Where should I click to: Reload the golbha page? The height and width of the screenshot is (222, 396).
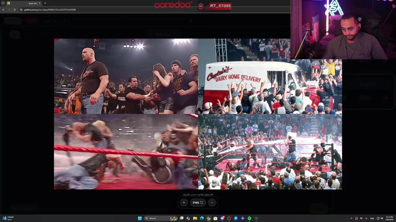pos(14,10)
